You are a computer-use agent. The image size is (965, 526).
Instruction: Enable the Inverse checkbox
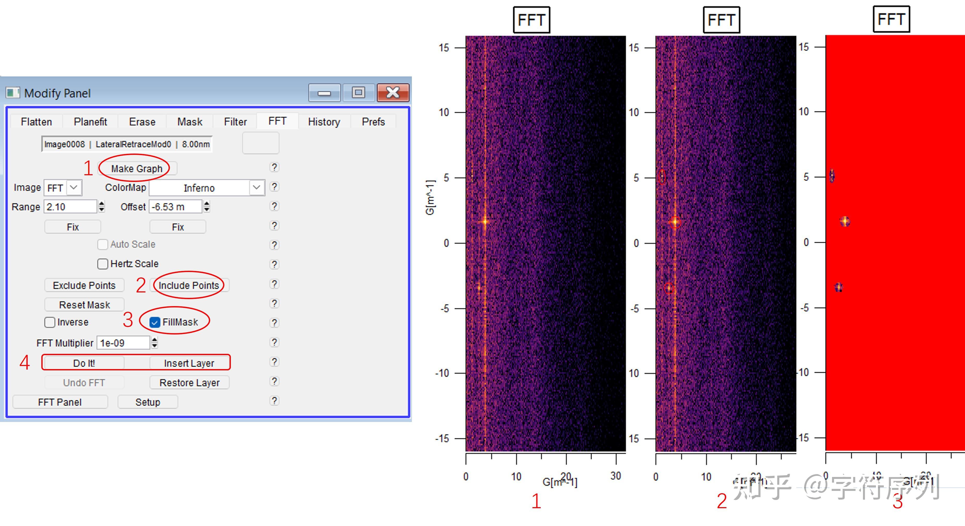point(50,322)
